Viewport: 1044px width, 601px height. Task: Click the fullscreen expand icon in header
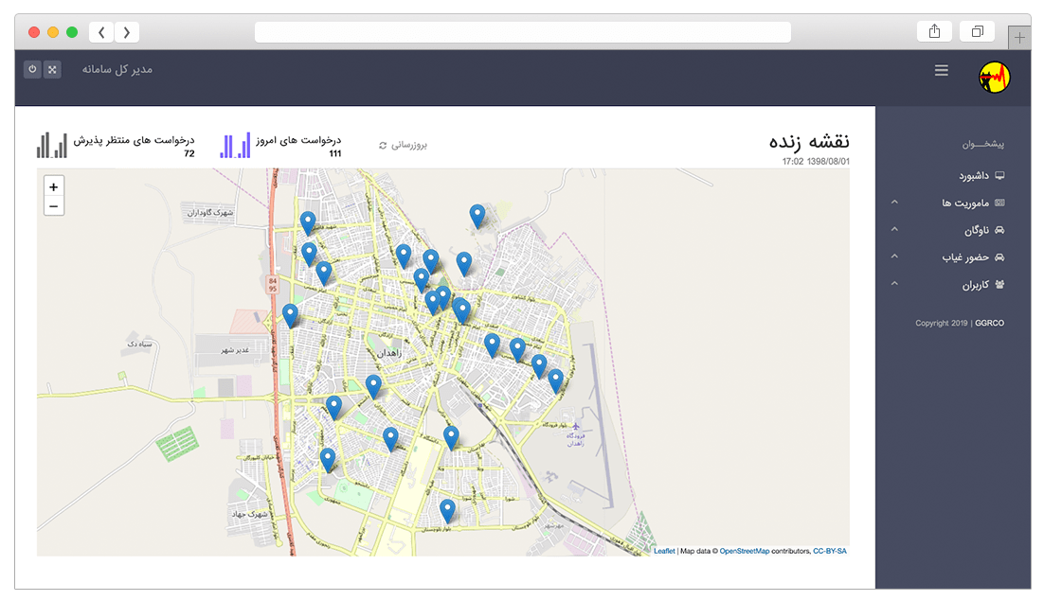52,70
